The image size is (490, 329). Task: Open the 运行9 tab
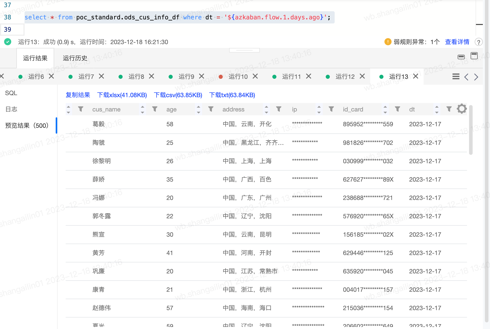pos(186,77)
